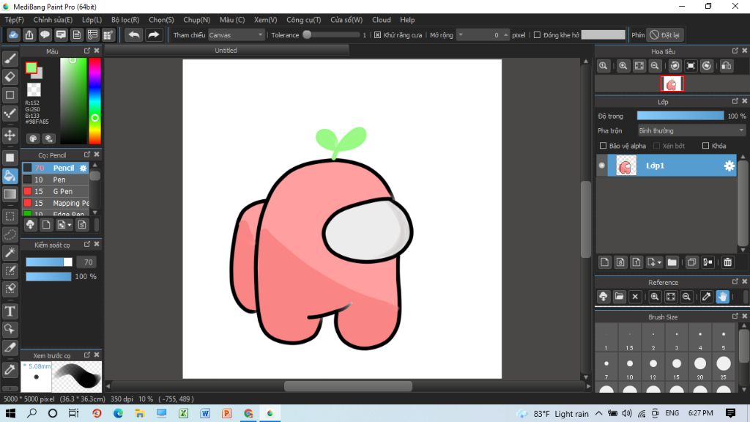Screen dimensions: 750x422
Task: Select the Mapping Pen brush
Action: click(x=56, y=203)
